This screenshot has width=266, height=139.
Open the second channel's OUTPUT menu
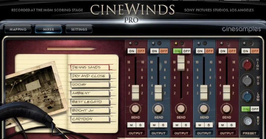[x=158, y=133]
